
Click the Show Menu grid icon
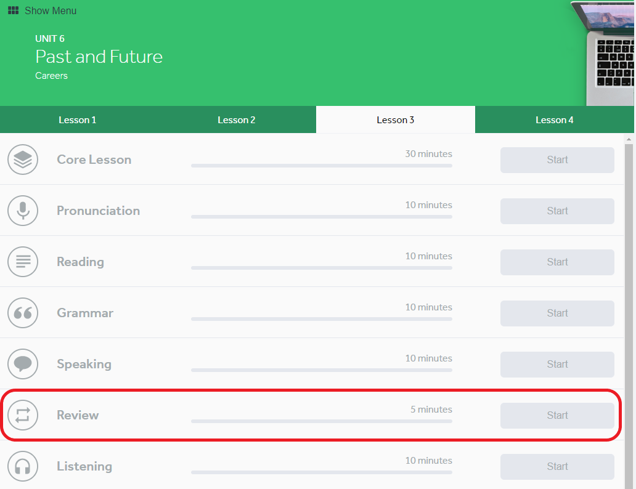(x=13, y=10)
